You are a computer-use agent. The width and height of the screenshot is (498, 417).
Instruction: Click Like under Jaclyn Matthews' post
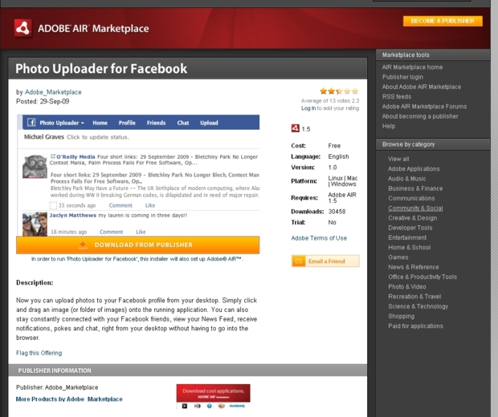141,232
